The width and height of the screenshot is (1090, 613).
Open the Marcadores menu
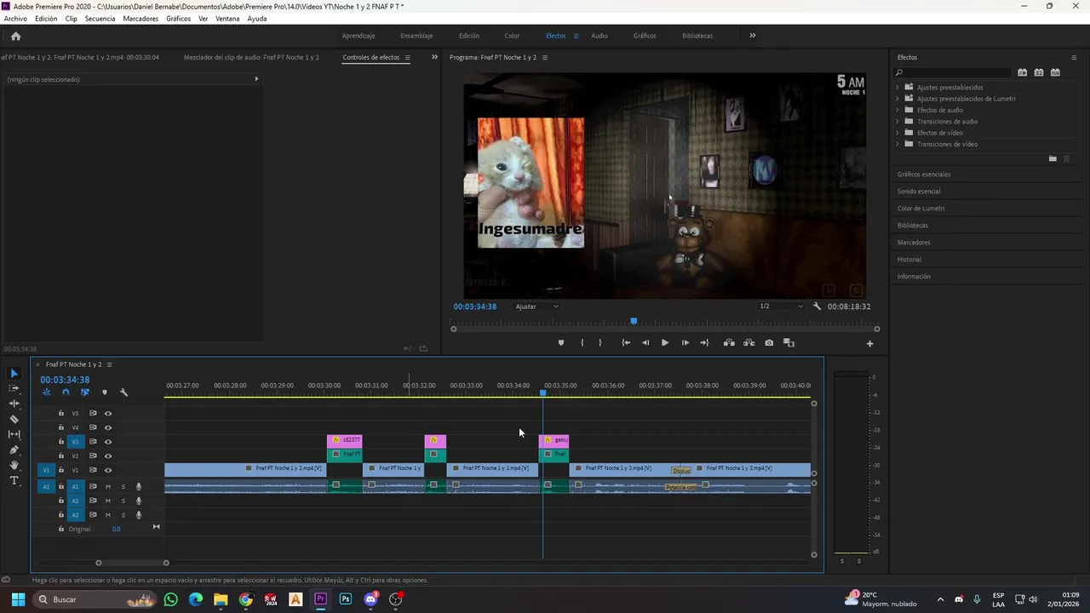click(141, 19)
